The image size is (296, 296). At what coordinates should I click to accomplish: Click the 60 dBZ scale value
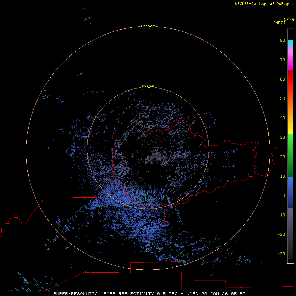[283, 79]
